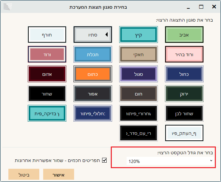
Task: Toggle תפריטים חכמים checkbox
Action: [x=104, y=160]
